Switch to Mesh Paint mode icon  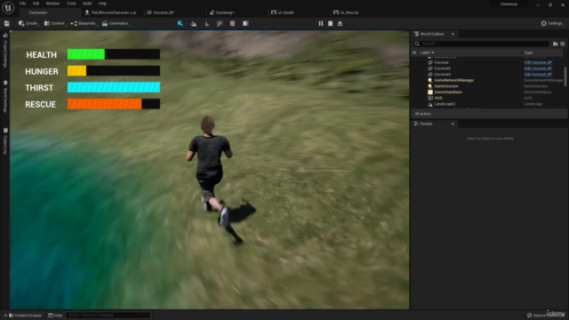coord(220,24)
